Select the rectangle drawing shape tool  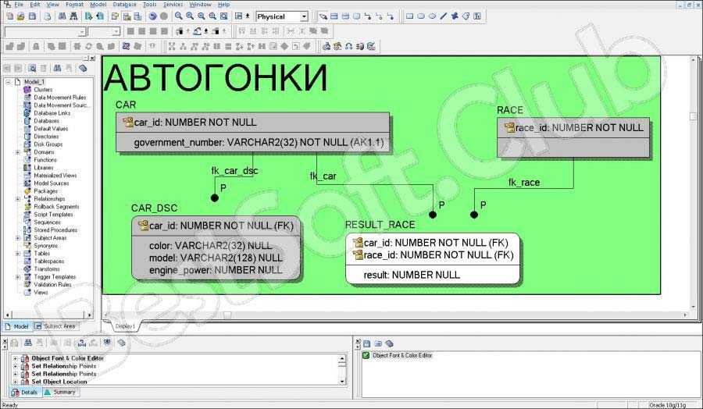409,16
